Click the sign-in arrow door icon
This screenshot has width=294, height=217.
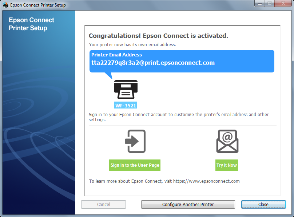pyautogui.click(x=135, y=141)
